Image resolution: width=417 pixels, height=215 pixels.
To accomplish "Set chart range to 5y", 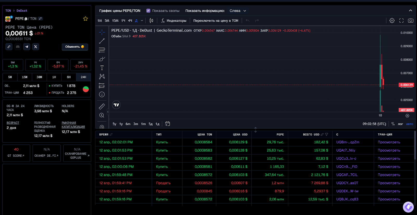I will (114, 124).
